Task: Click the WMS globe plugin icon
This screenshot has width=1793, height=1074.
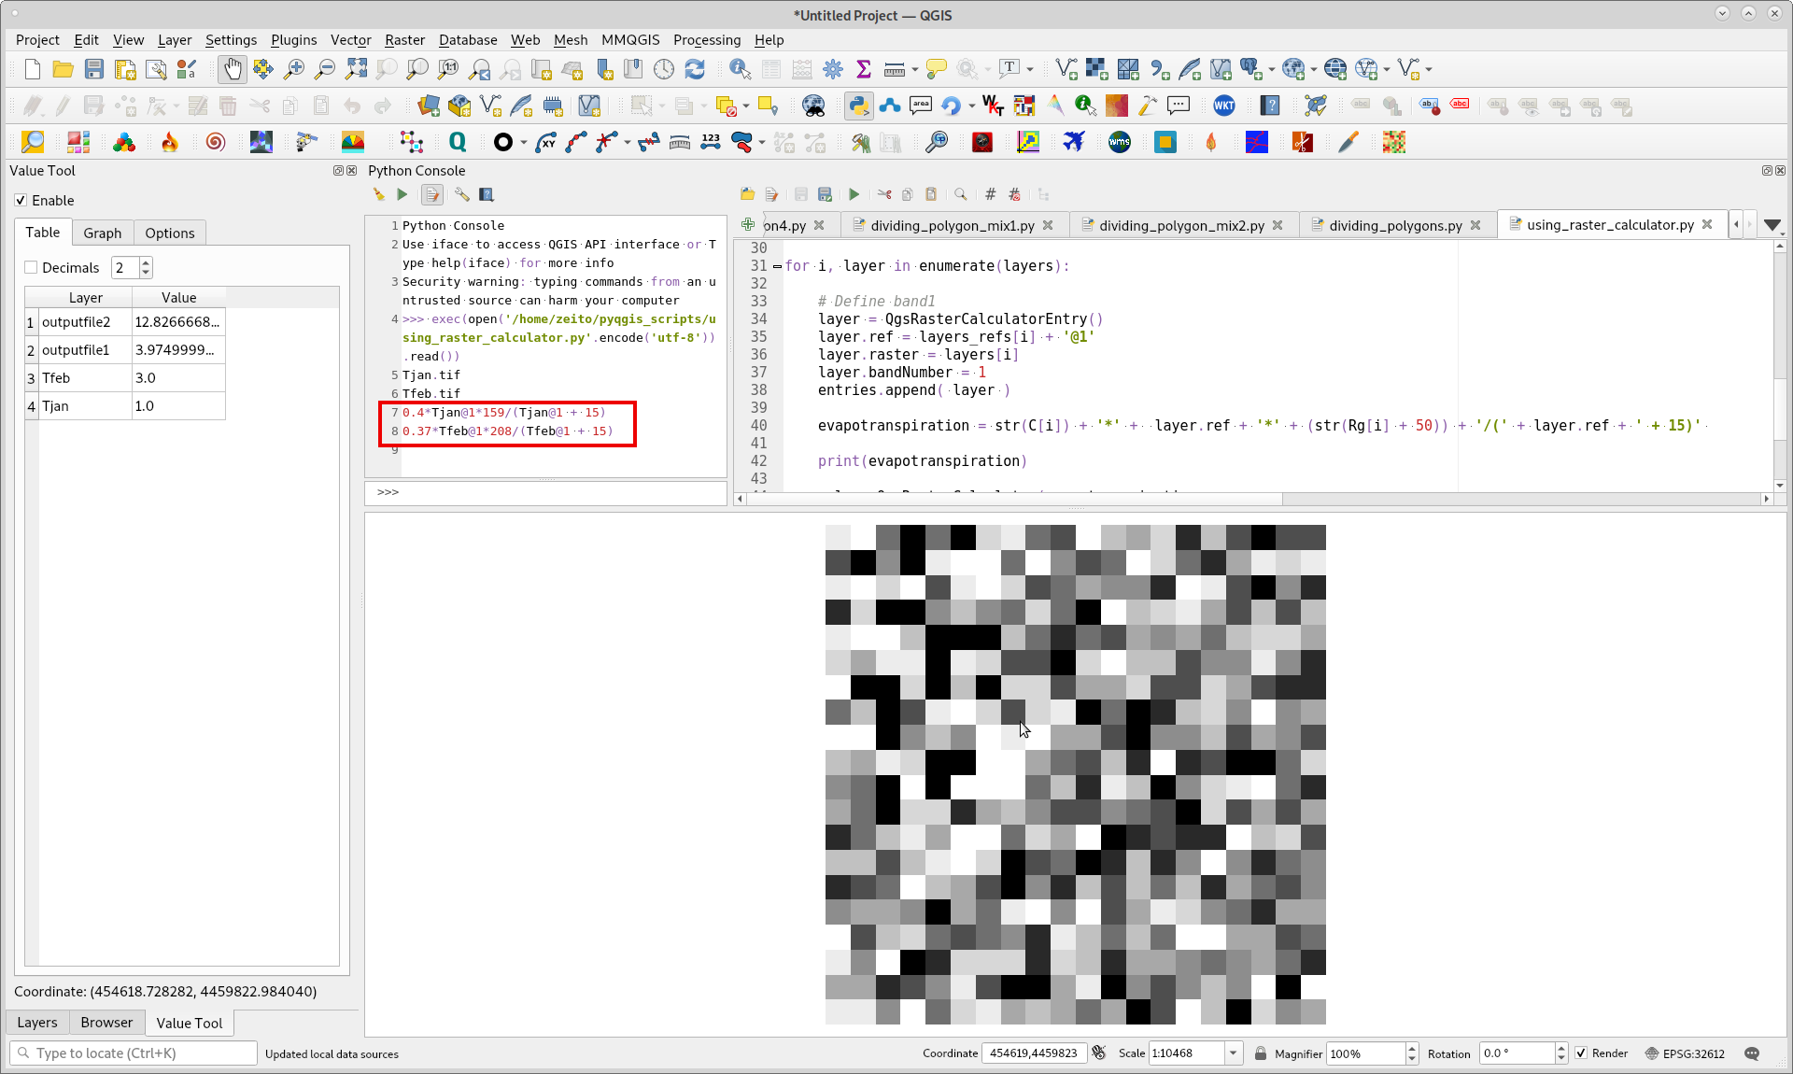Action: point(1120,142)
